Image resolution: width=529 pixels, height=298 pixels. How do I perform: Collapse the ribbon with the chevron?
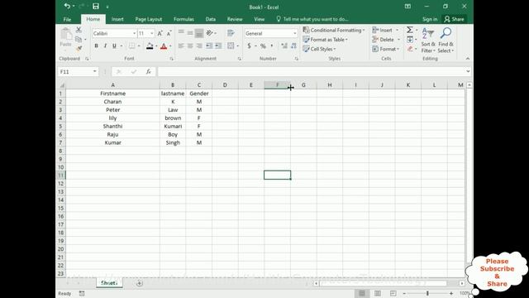pyautogui.click(x=468, y=59)
